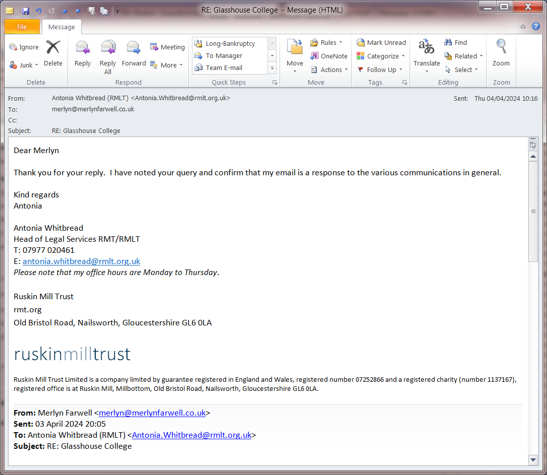Open the Select dropdown
This screenshot has height=475, width=547.
tap(461, 70)
